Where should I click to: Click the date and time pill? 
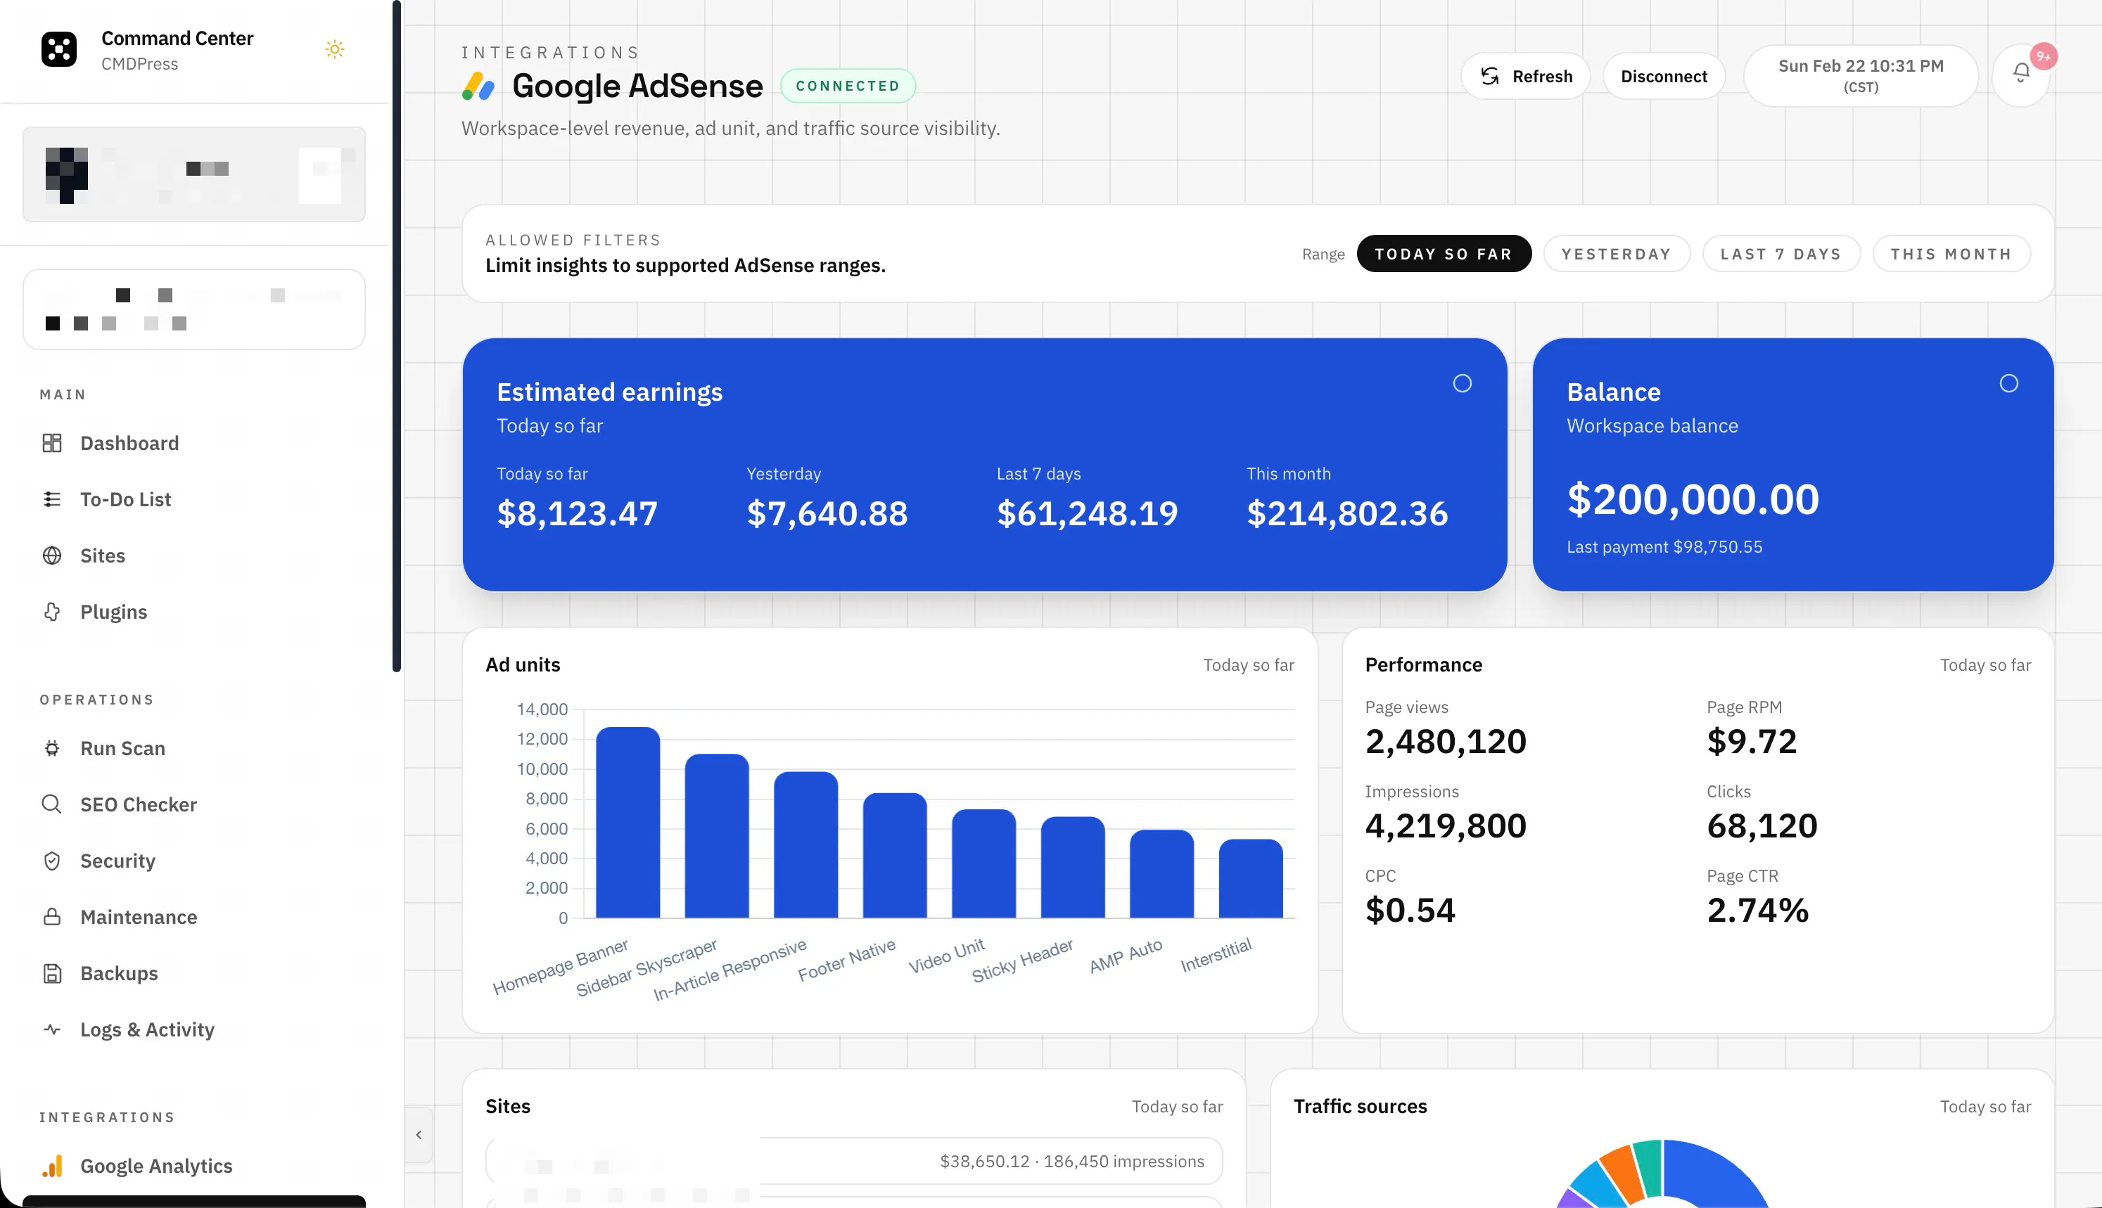(1861, 75)
